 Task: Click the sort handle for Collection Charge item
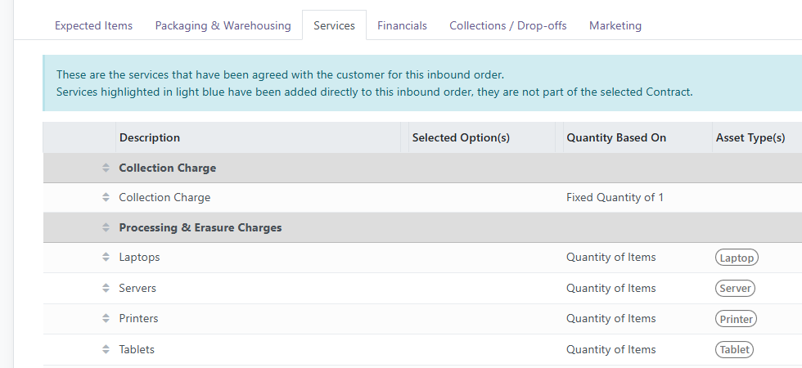[x=106, y=197]
